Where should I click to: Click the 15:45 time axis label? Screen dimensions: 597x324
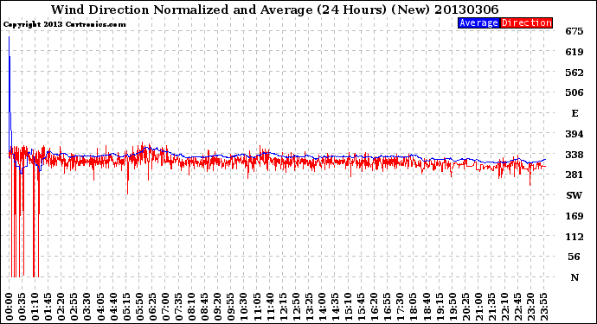[362, 307]
